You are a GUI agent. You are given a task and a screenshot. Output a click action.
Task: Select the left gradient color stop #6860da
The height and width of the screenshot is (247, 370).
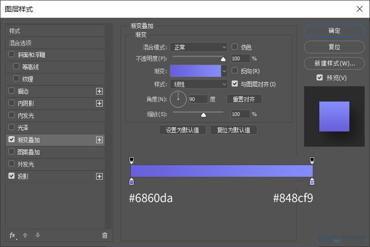[131, 182]
